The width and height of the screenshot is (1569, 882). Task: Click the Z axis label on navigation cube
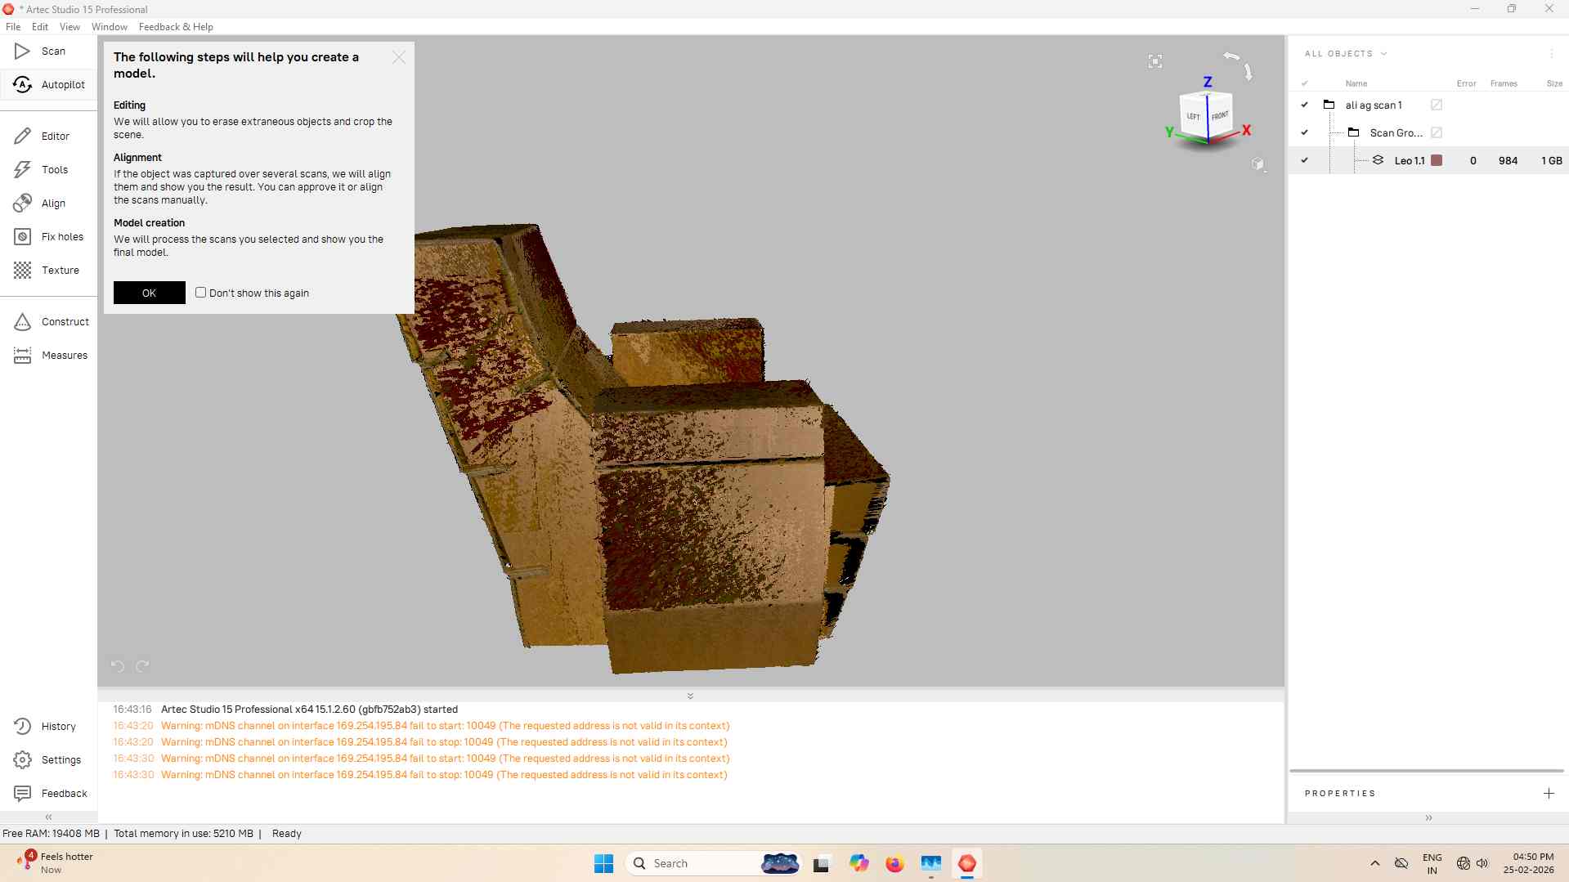(1208, 82)
